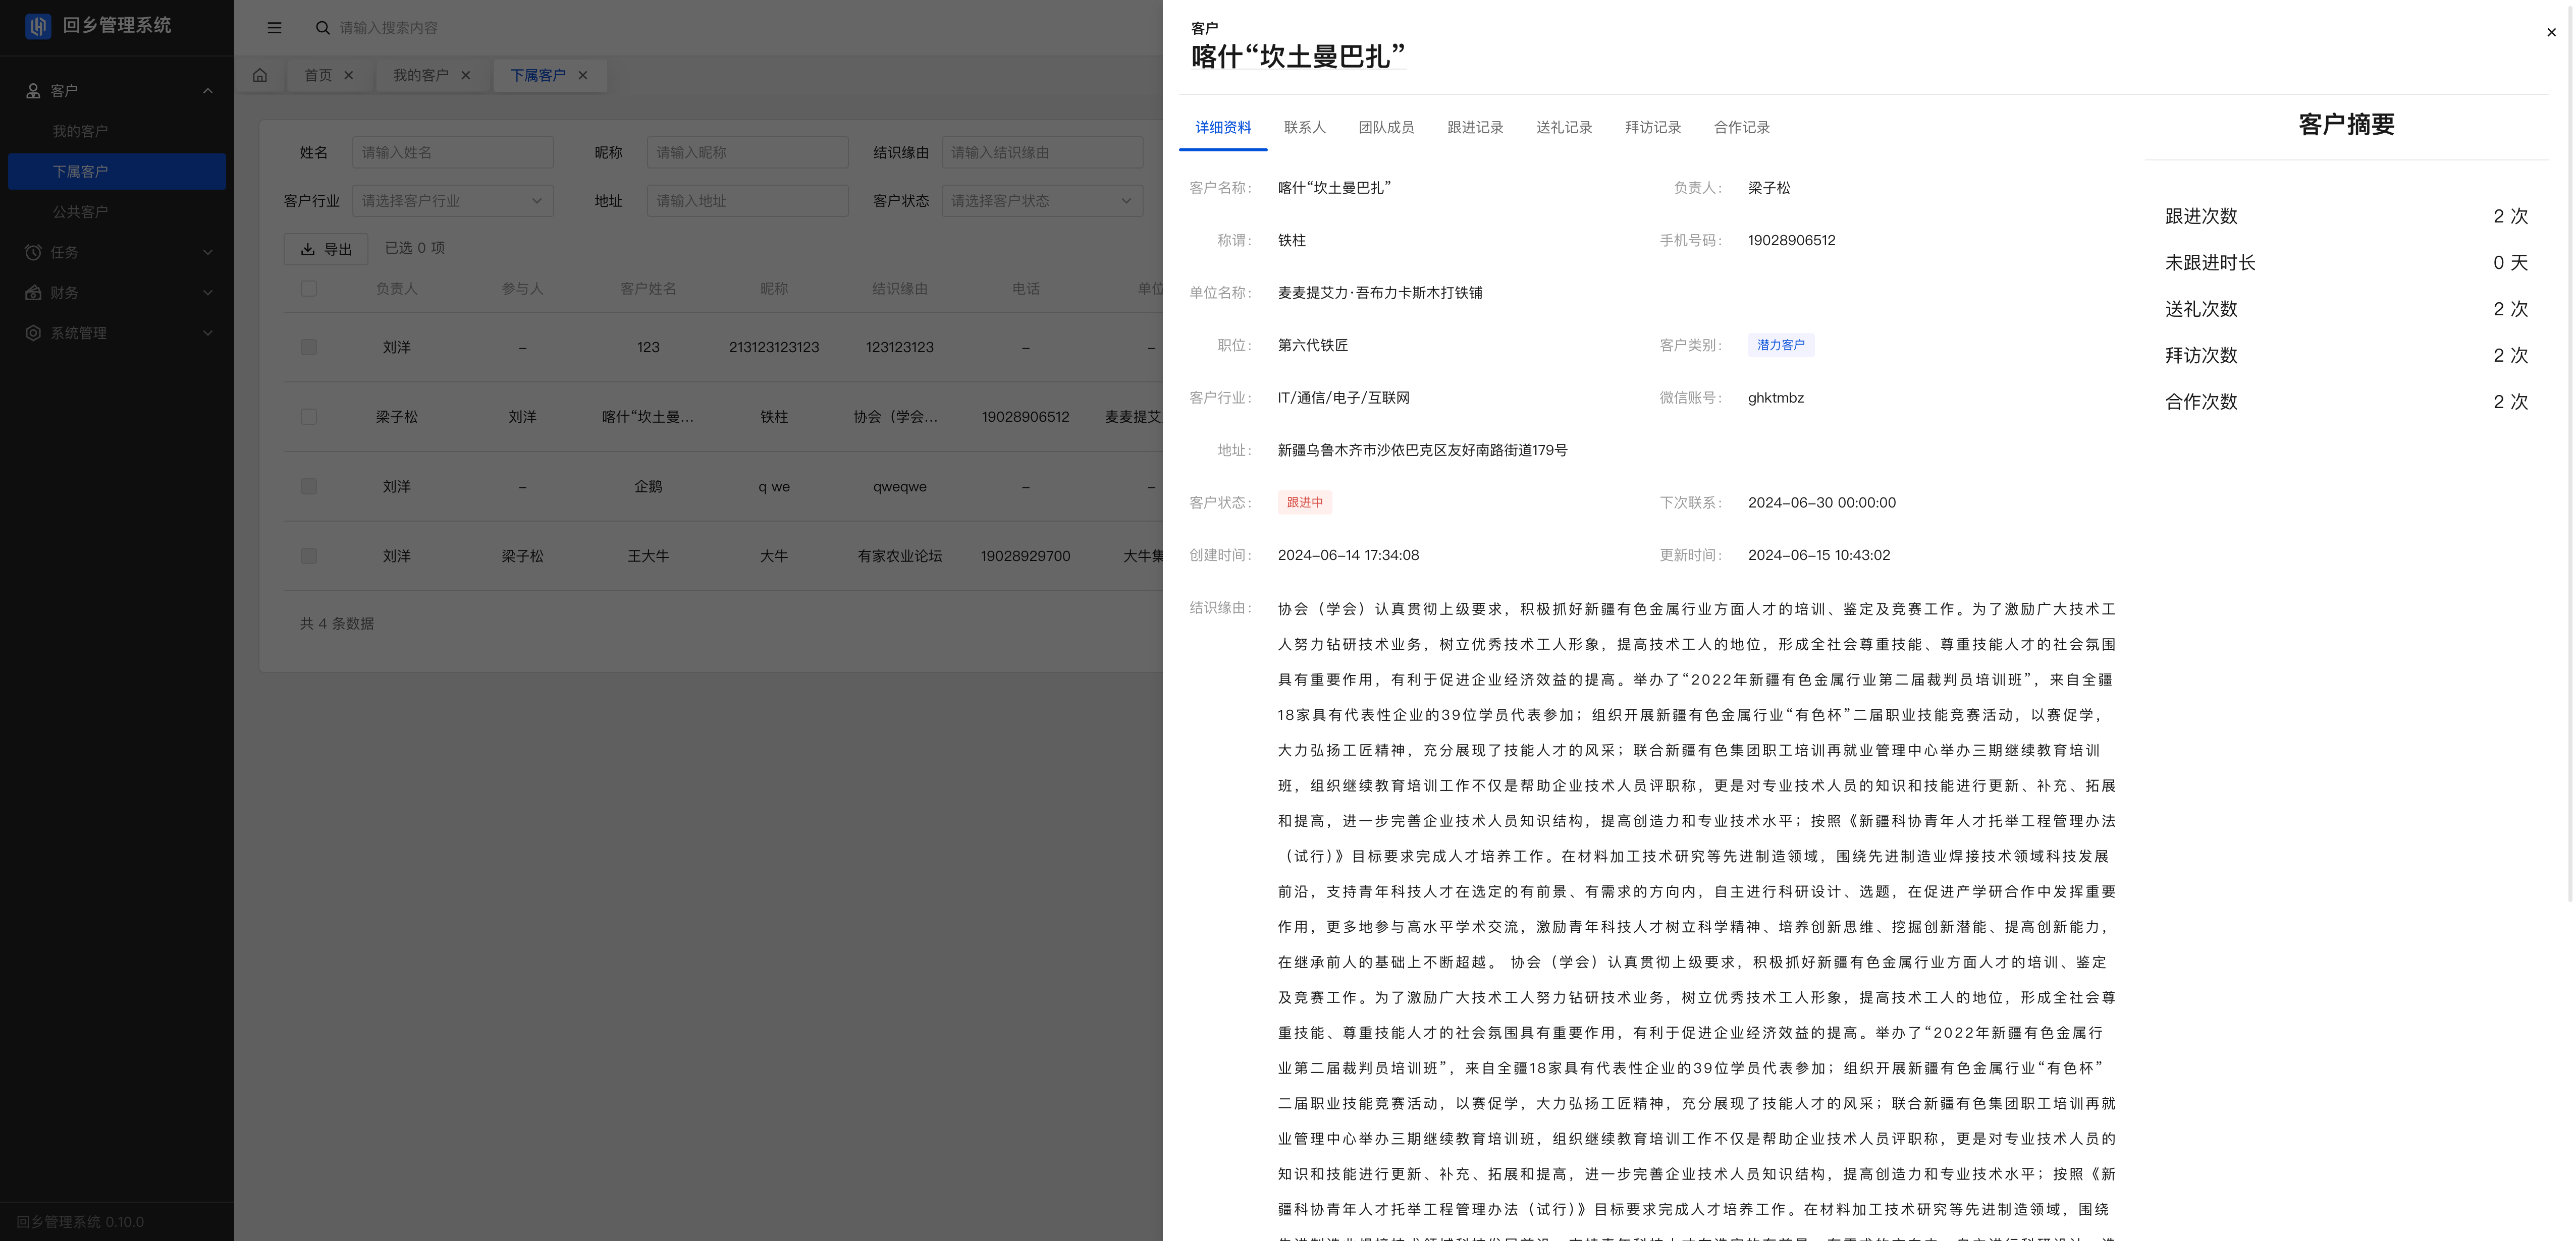
Task: Close the customer detail drawer
Action: pyautogui.click(x=2551, y=32)
